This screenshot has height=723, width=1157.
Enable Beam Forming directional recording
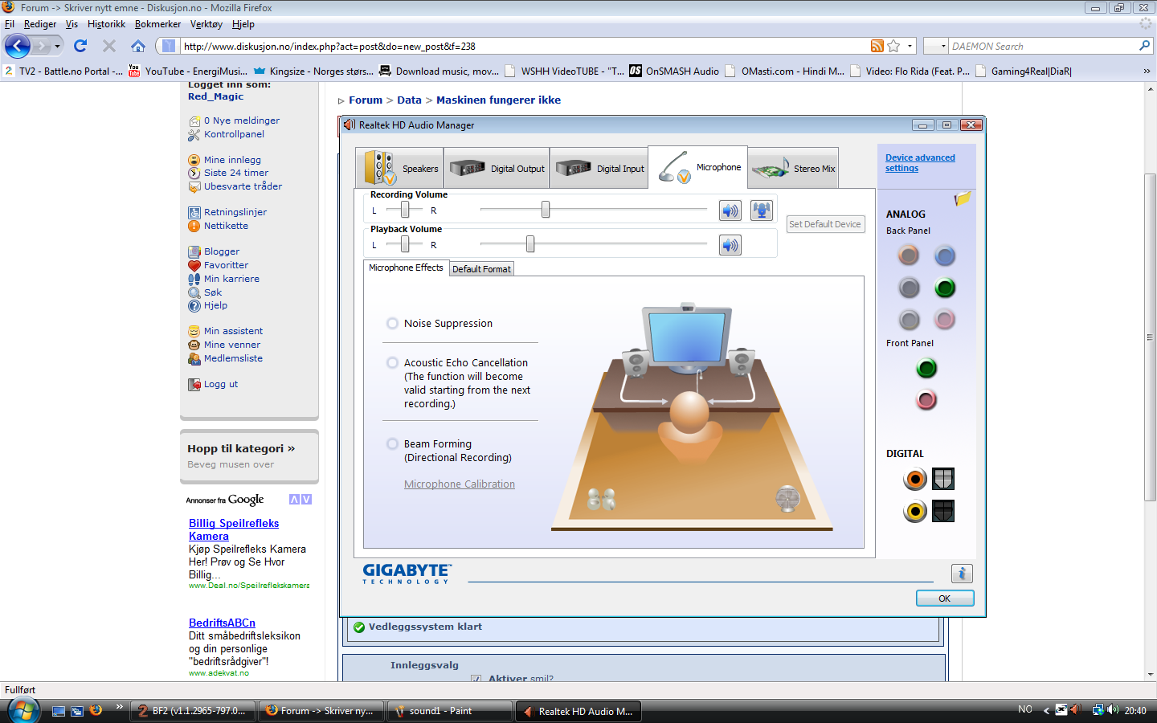pos(392,443)
